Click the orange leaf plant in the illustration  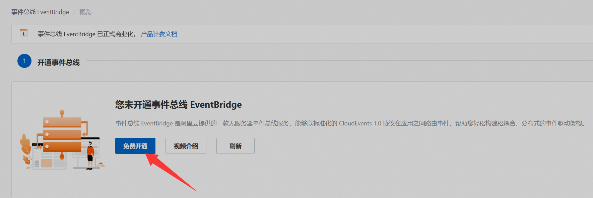[x=25, y=148]
